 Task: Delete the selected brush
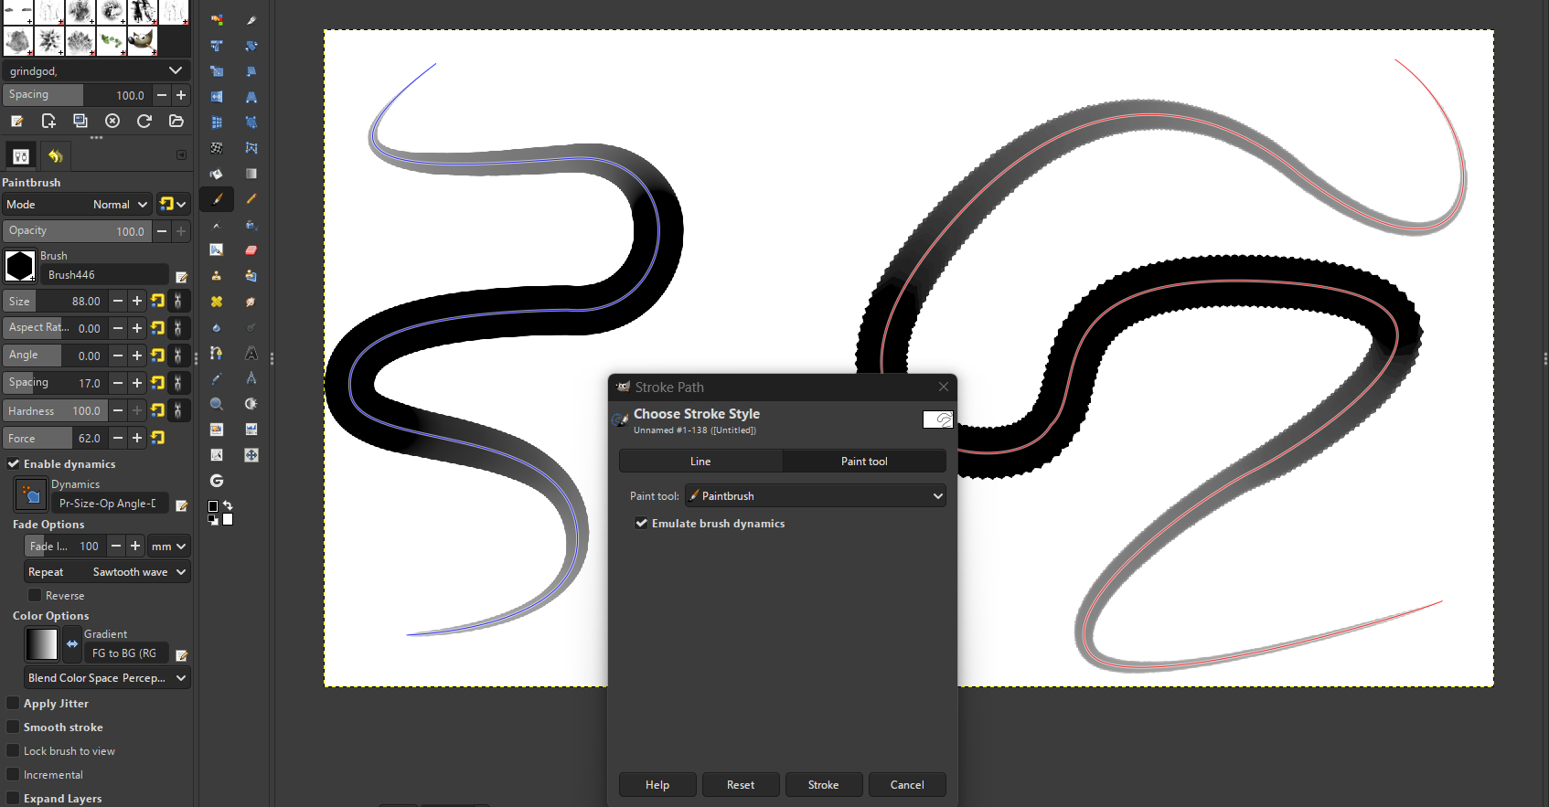tap(112, 121)
